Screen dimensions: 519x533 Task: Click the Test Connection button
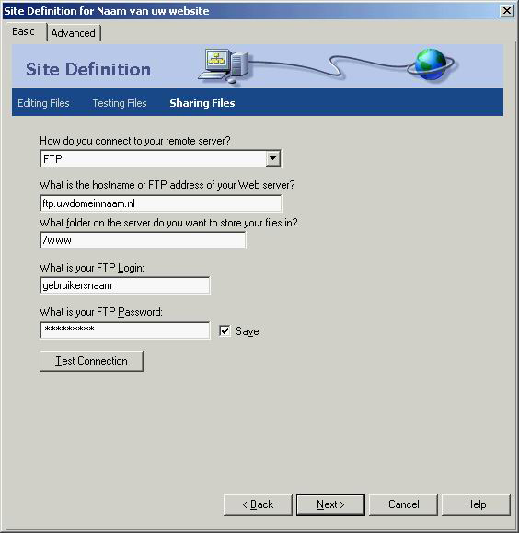[x=91, y=361]
